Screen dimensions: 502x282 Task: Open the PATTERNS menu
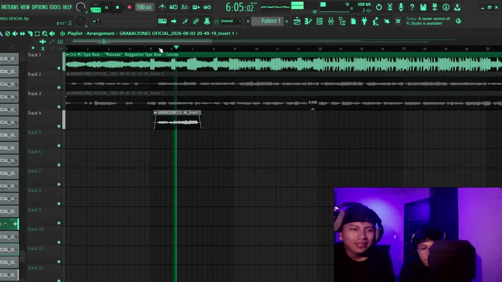pos(10,7)
